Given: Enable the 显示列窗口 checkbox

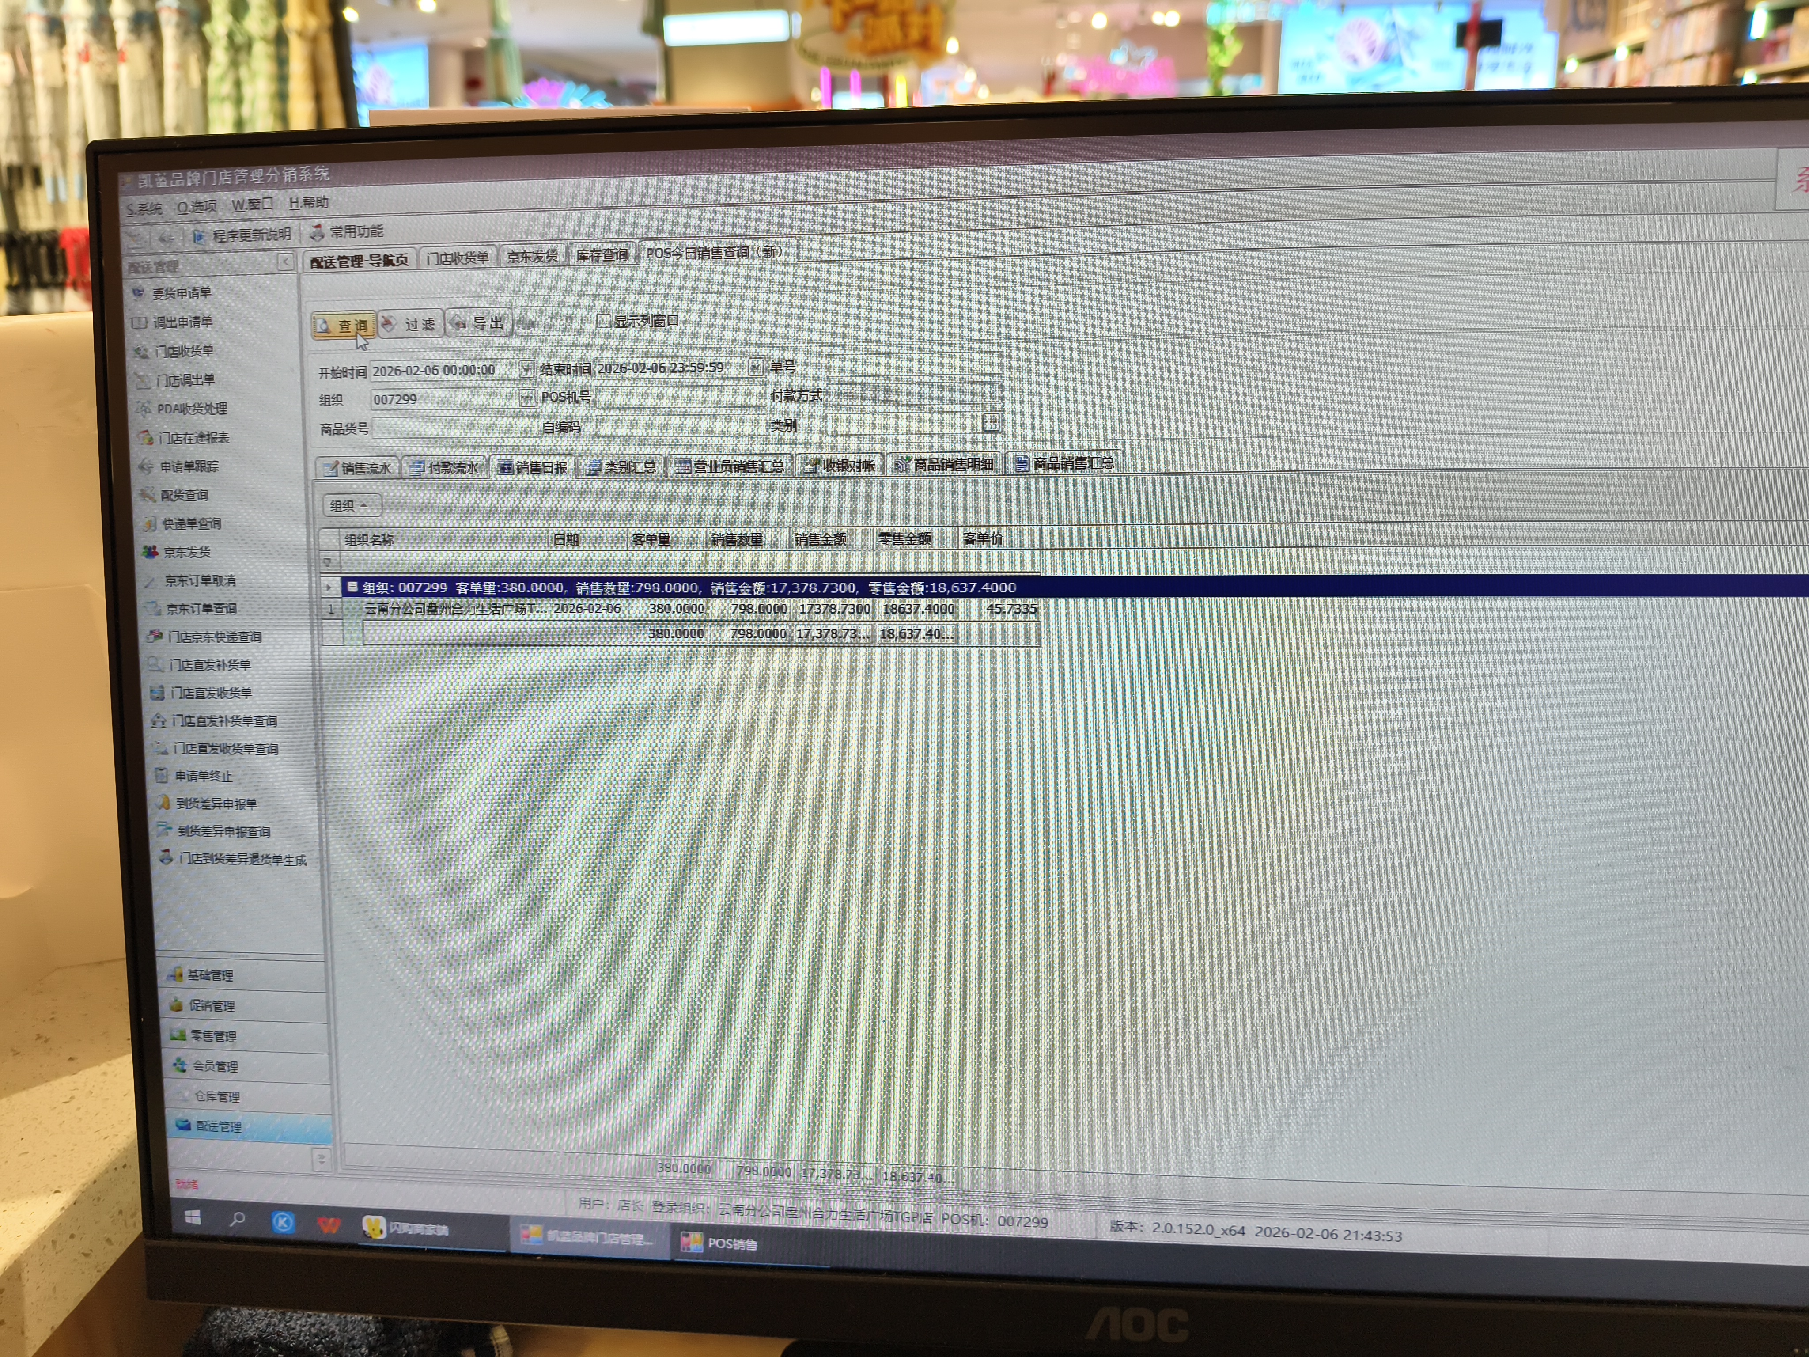Looking at the screenshot, I should tap(604, 321).
